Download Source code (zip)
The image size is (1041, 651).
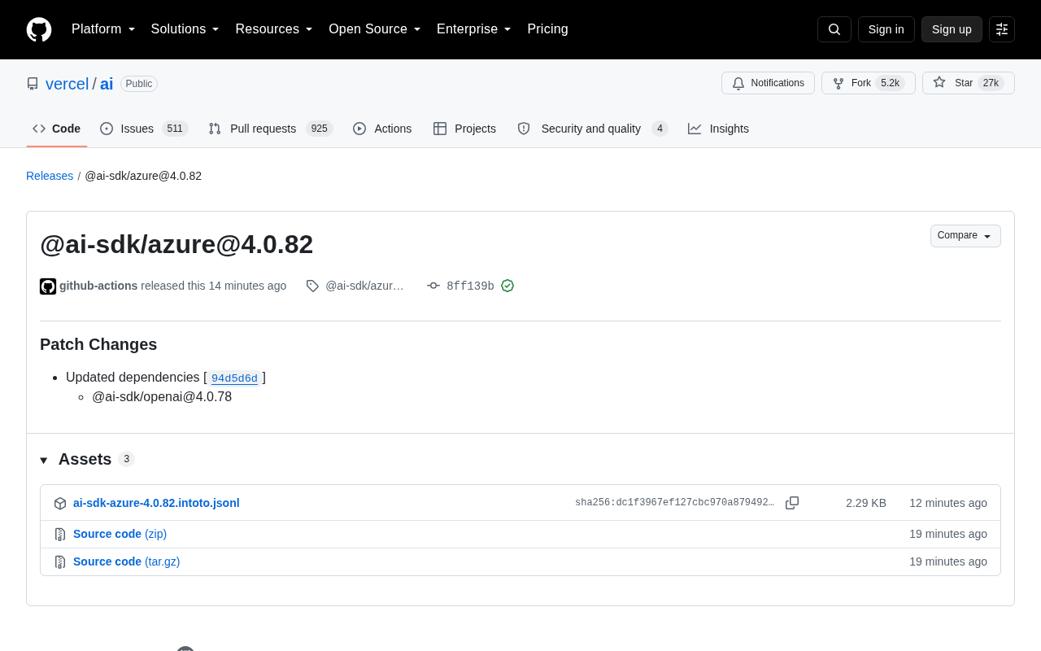tap(120, 534)
